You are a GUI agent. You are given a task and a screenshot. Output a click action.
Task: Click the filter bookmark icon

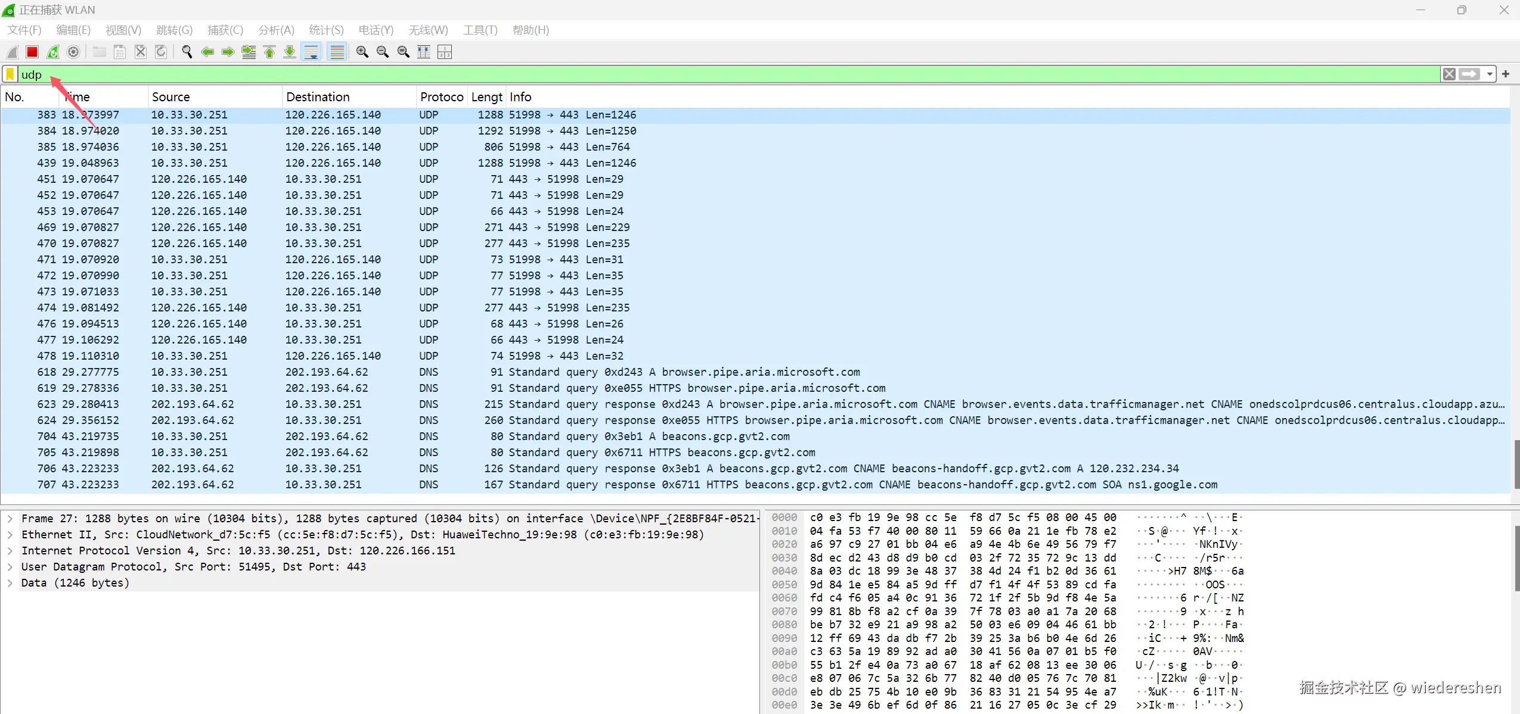coord(10,74)
